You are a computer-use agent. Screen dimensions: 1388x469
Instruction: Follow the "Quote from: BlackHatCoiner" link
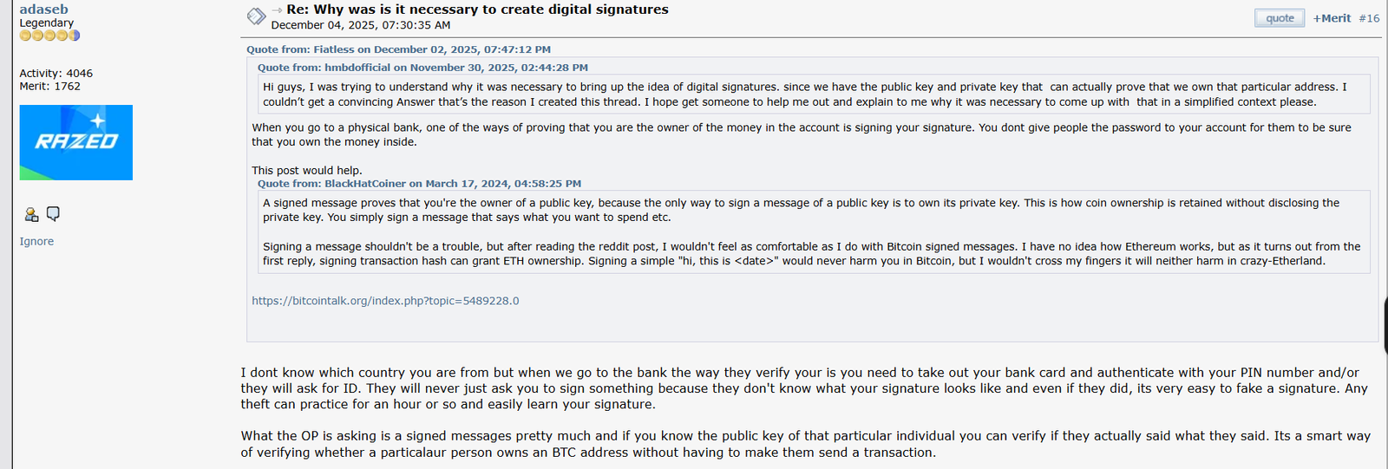(419, 184)
